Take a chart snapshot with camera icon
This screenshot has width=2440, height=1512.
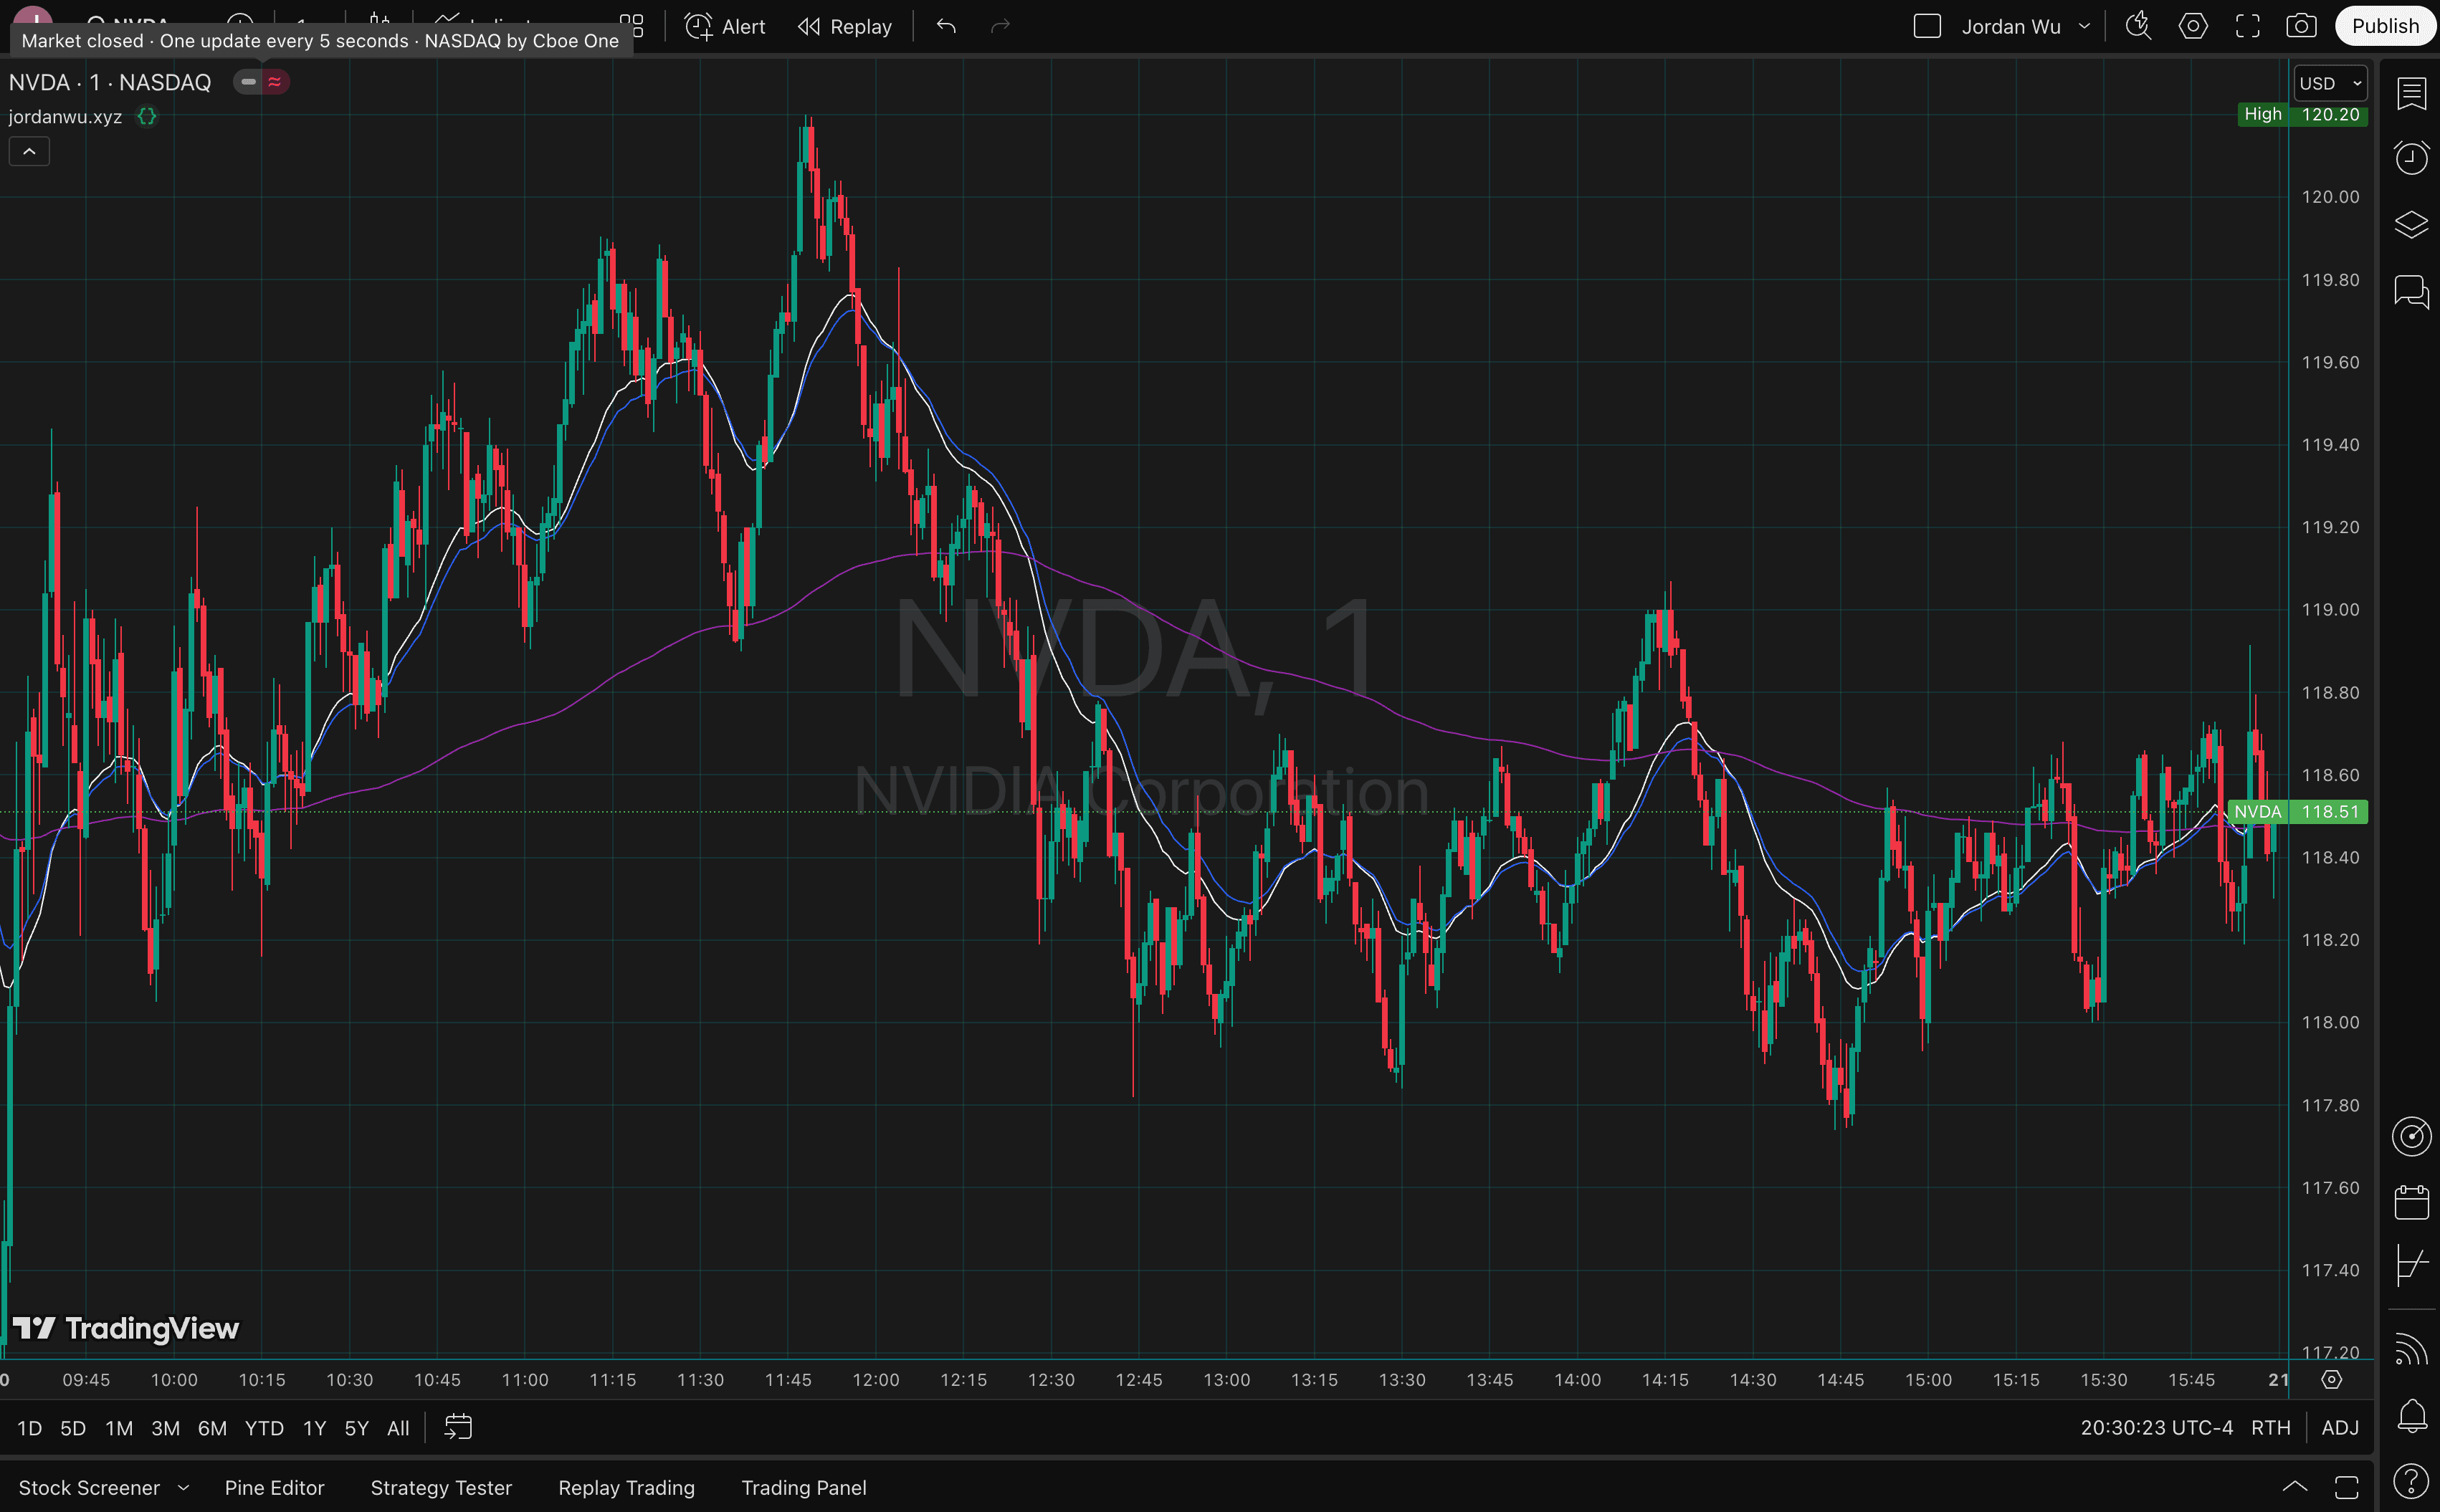(x=2301, y=26)
